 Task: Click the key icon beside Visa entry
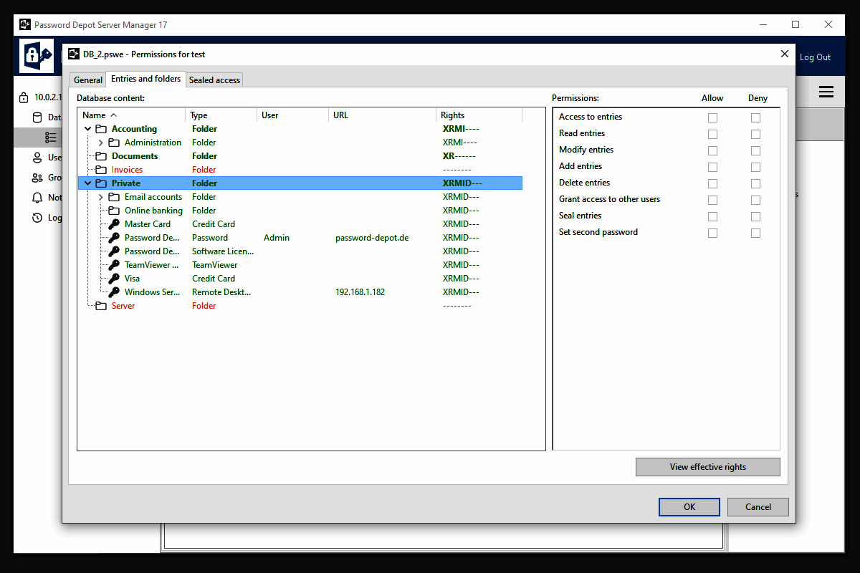click(114, 279)
